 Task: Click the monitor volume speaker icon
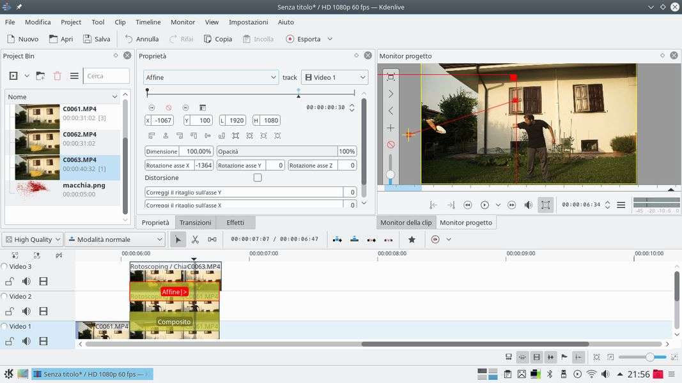pos(529,205)
